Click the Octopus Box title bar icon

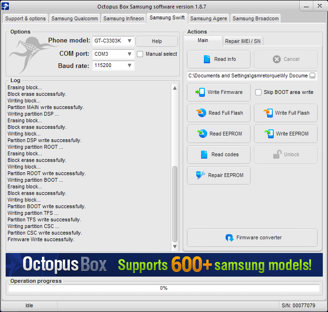5,6
